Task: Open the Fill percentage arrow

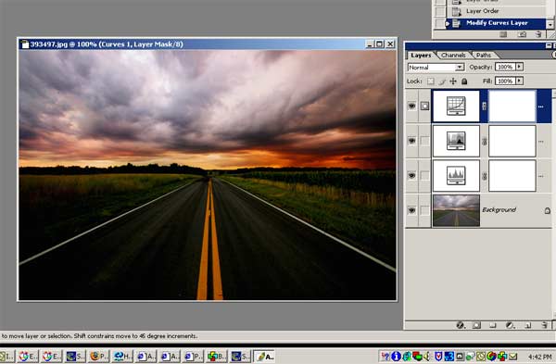Action: pos(519,81)
